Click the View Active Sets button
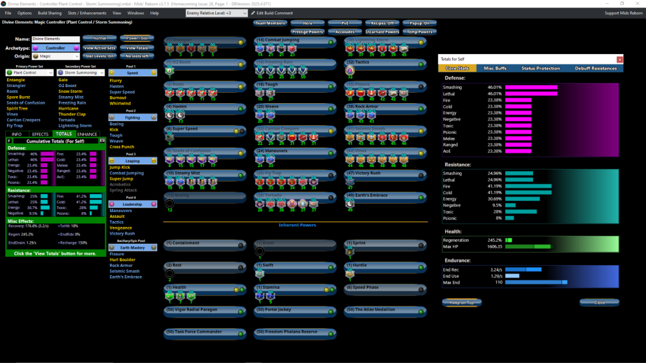Screen dimensions: 646x363 [99, 48]
